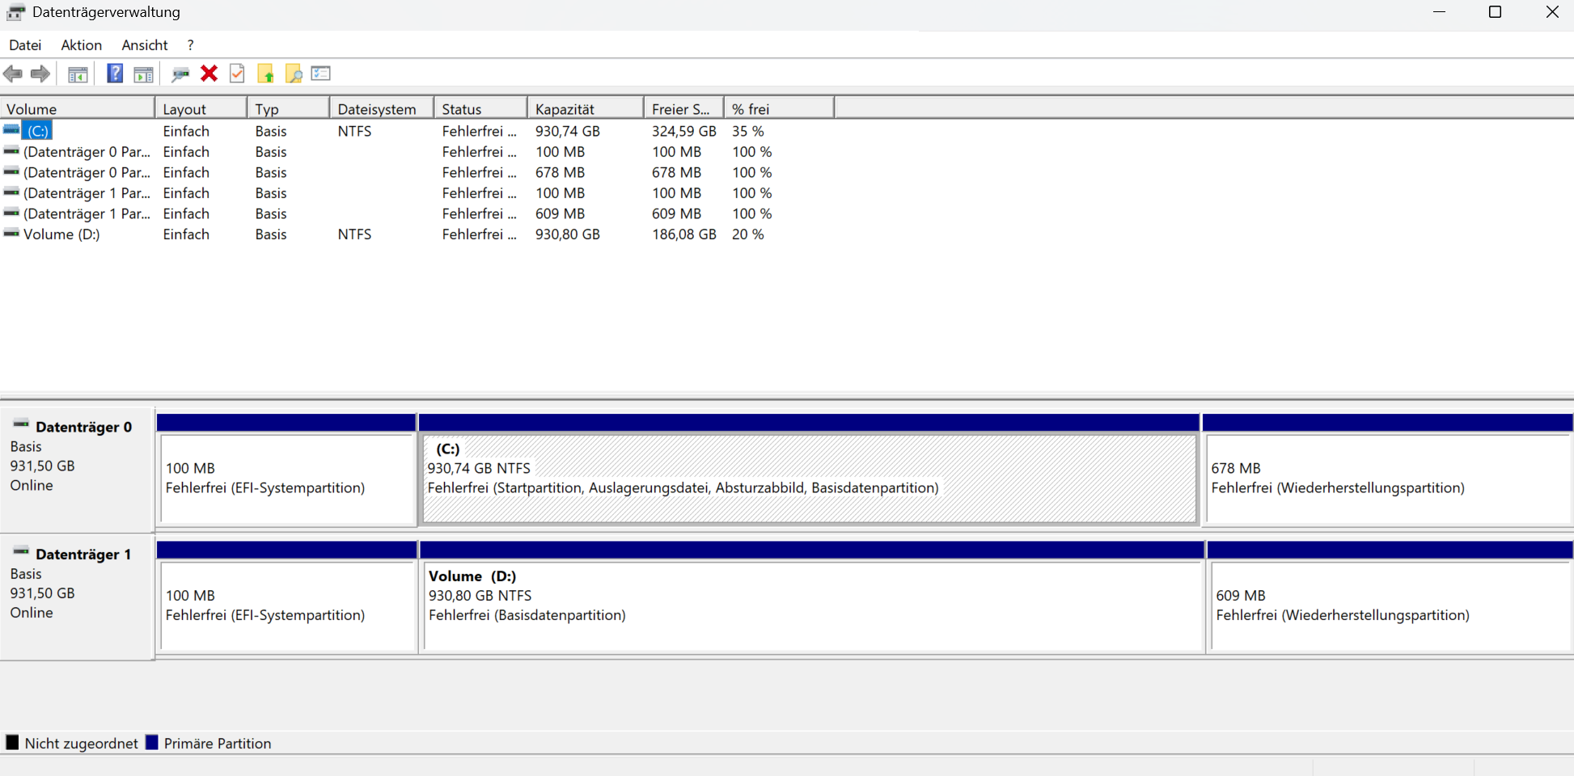Select the 609 MB capacity cell
Image resolution: width=1574 pixels, height=776 pixels.
coord(560,213)
